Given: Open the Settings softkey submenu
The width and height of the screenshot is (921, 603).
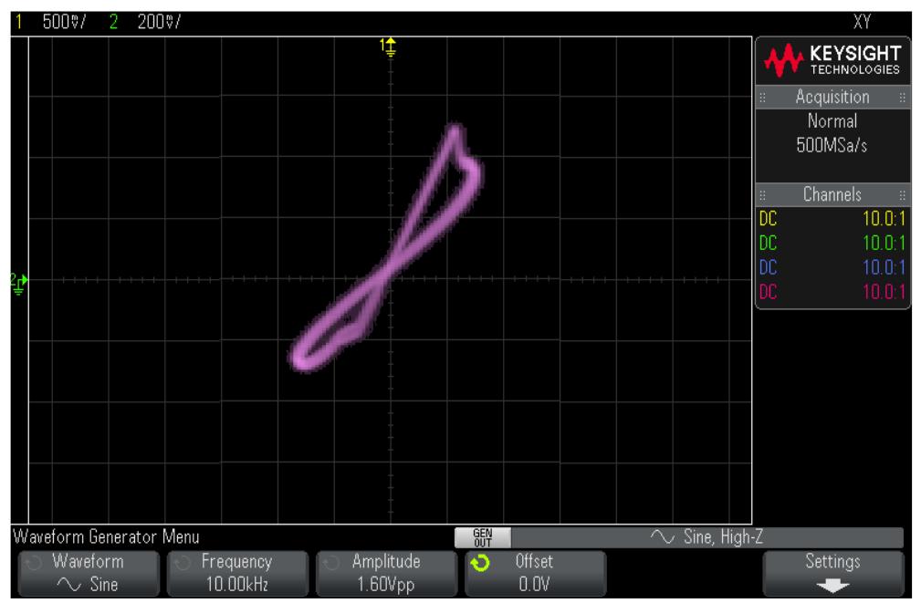Looking at the screenshot, I should click(832, 573).
